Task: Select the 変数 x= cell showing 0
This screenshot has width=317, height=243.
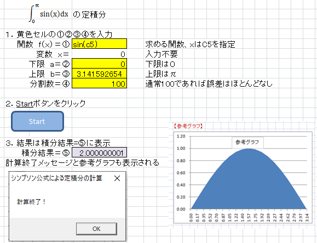Action: (x=99, y=54)
